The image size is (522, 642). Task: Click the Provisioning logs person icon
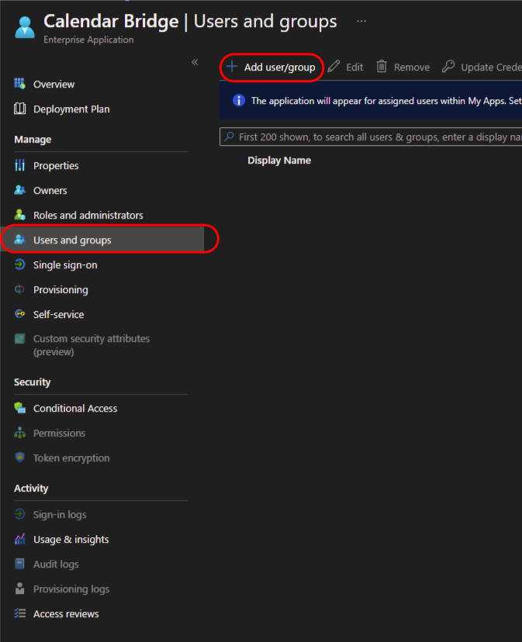pos(19,588)
